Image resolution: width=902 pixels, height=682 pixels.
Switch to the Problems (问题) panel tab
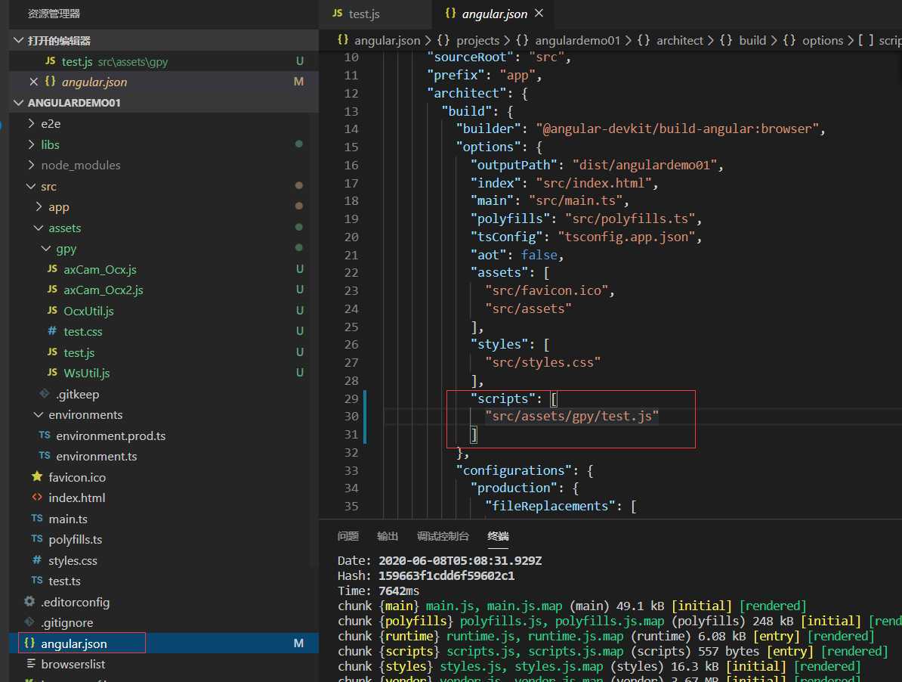click(x=348, y=536)
